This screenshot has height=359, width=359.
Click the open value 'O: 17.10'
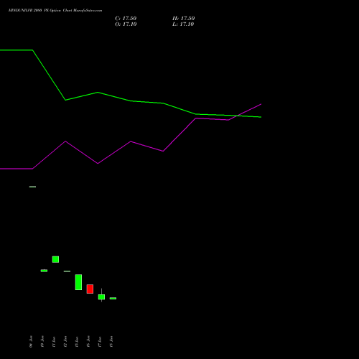[x=126, y=24]
